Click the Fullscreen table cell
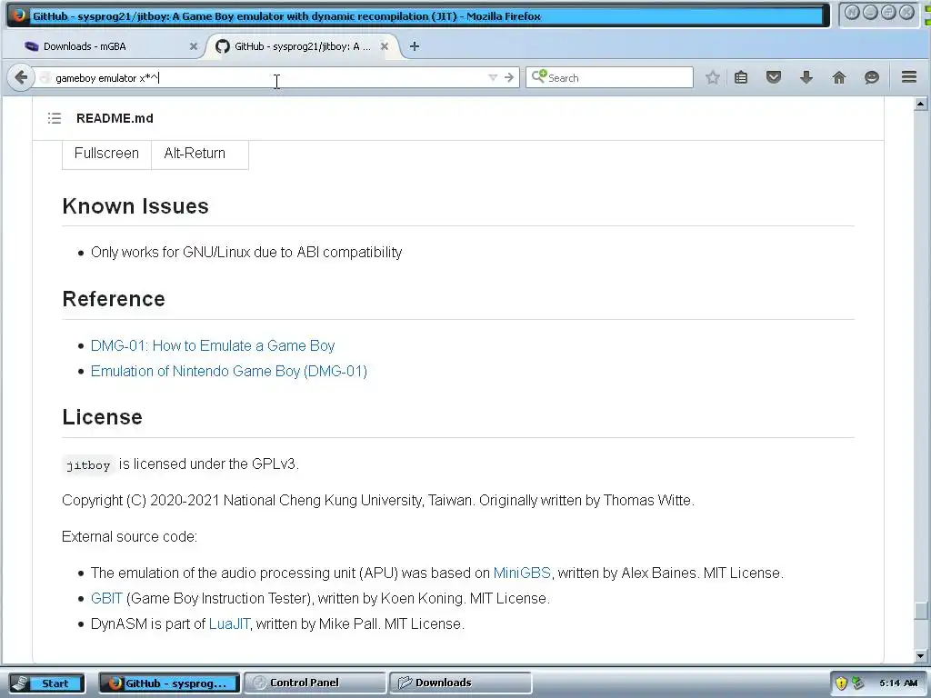This screenshot has width=931, height=698. 107,153
